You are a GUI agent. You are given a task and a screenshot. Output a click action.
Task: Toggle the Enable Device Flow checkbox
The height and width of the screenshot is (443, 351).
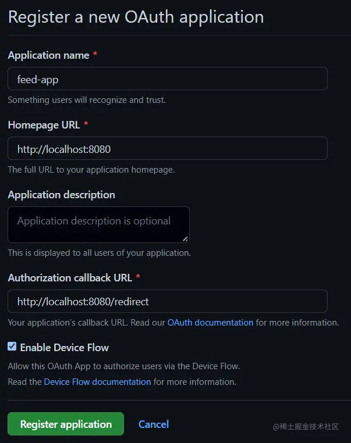[12, 346]
